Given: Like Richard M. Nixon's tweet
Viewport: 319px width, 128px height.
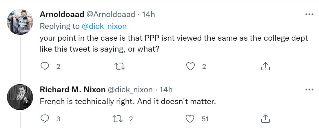Looking at the screenshot, I should click(190, 119).
